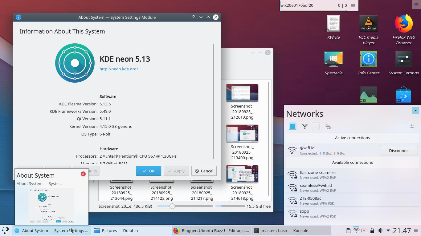Click the 21.47 clock on the panel
Viewport: 421px width, 236px height.
tap(402, 230)
